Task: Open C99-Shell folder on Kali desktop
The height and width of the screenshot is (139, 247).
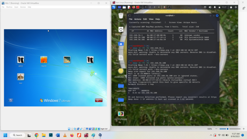Action: coord(121,102)
